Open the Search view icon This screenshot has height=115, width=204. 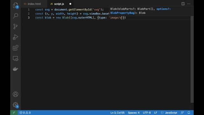coord(16,16)
